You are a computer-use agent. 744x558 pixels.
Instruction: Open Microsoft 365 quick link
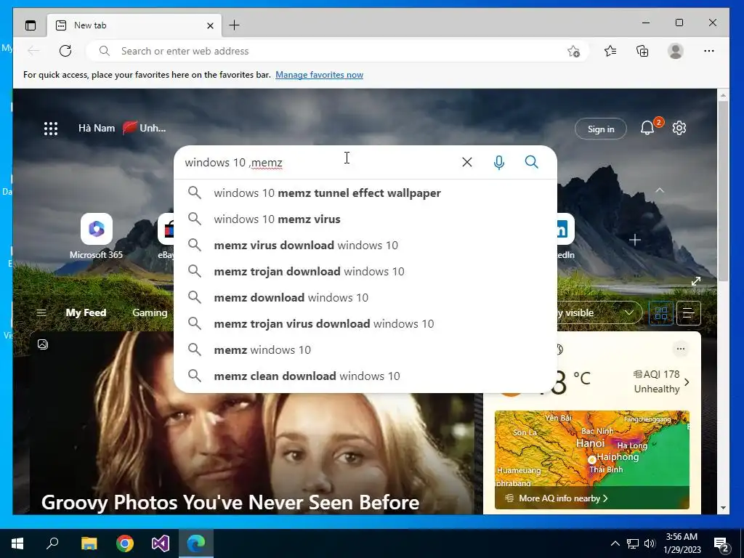tap(97, 236)
